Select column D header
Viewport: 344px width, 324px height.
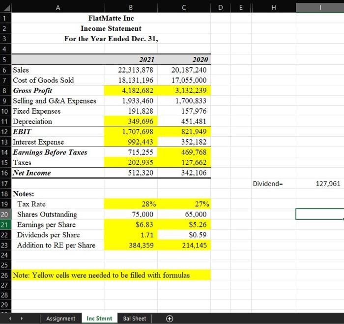click(x=221, y=8)
